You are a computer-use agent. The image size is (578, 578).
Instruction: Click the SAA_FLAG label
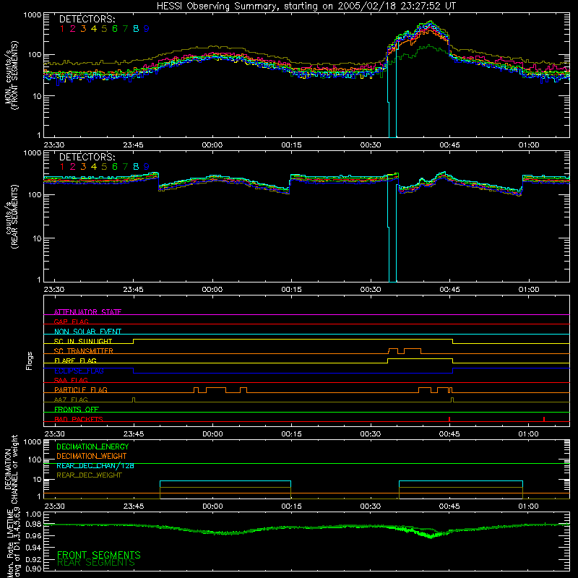[x=71, y=380]
